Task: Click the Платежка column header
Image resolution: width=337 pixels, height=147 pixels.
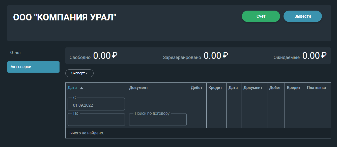Action: [316, 88]
